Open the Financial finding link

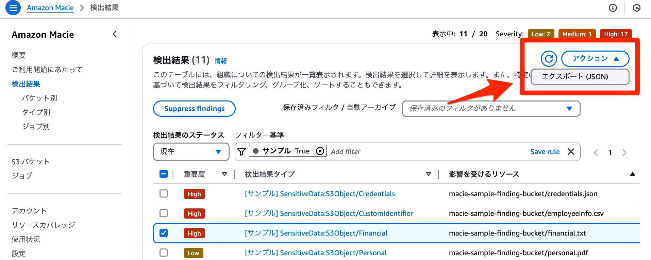[316, 233]
